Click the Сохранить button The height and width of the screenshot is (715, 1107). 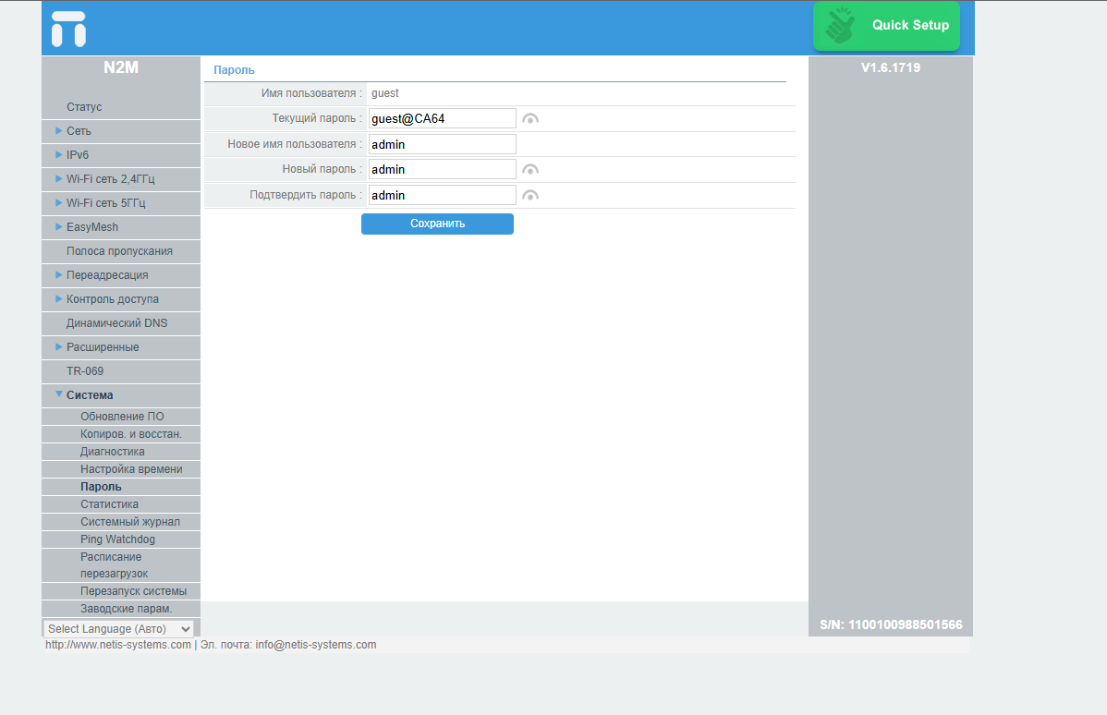click(x=437, y=224)
